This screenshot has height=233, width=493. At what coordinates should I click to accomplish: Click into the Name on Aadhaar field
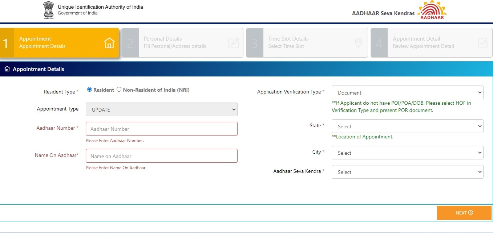point(161,156)
